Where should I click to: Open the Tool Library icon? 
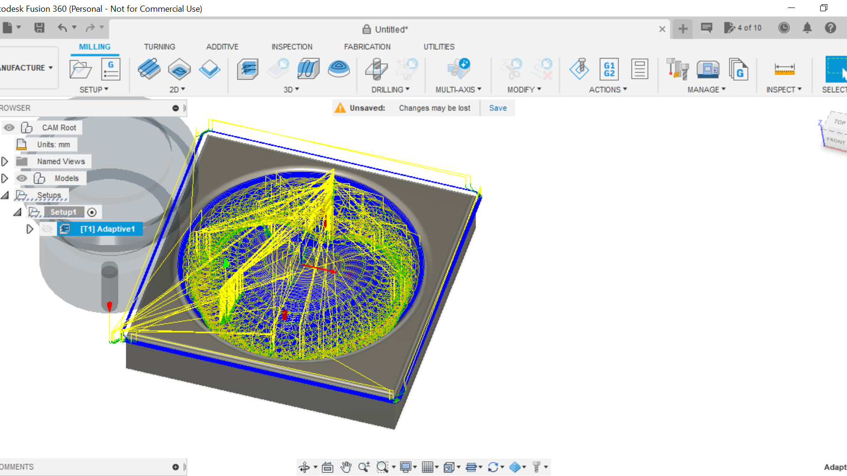[678, 69]
